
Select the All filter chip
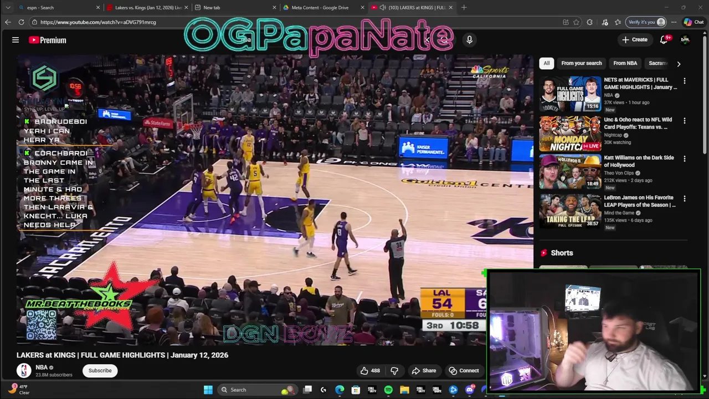point(547,63)
